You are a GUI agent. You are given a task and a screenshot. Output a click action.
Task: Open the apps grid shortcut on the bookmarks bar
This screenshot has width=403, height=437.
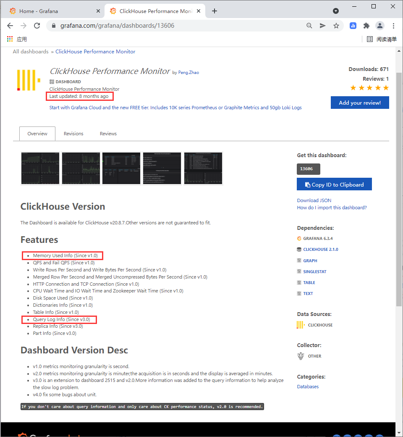[10, 39]
